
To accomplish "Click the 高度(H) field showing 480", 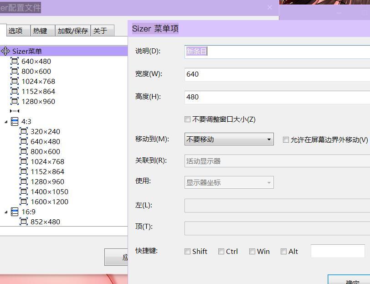I will tap(277, 97).
